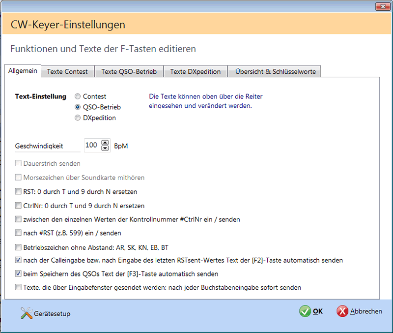This screenshot has height=333, width=393.
Task: Enable slash between Kontrollnummer #CtrlNr values
Action: 18,219
